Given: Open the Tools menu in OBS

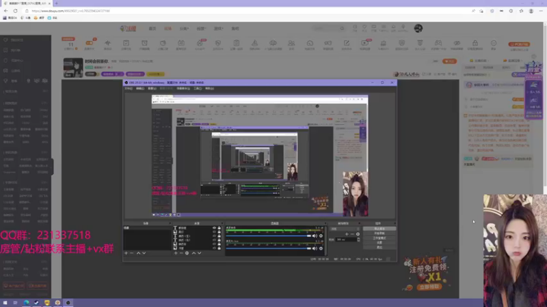Looking at the screenshot, I should point(198,89).
